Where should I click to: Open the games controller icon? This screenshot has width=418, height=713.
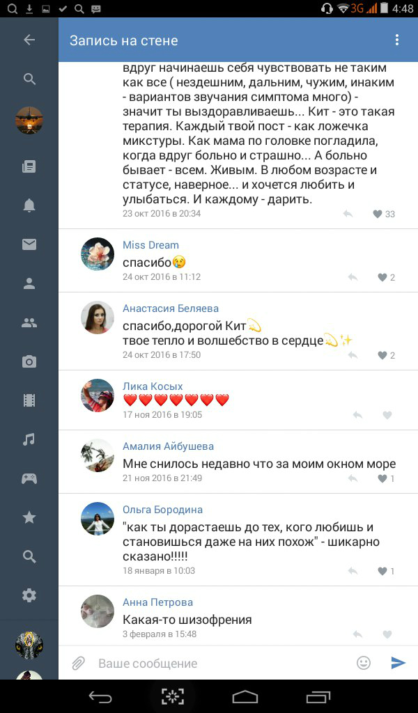click(x=29, y=478)
